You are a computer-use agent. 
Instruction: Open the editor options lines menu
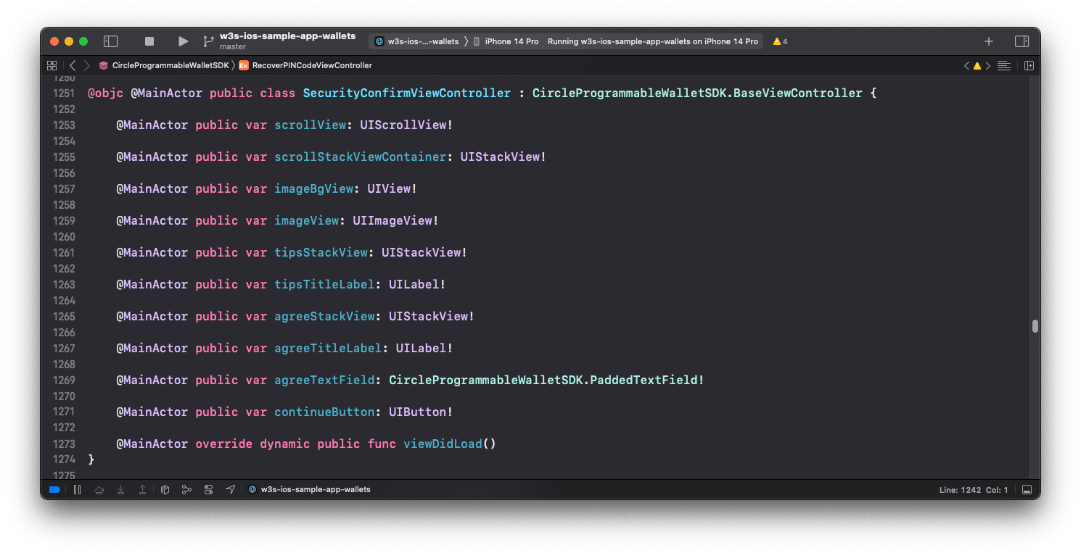(1004, 65)
